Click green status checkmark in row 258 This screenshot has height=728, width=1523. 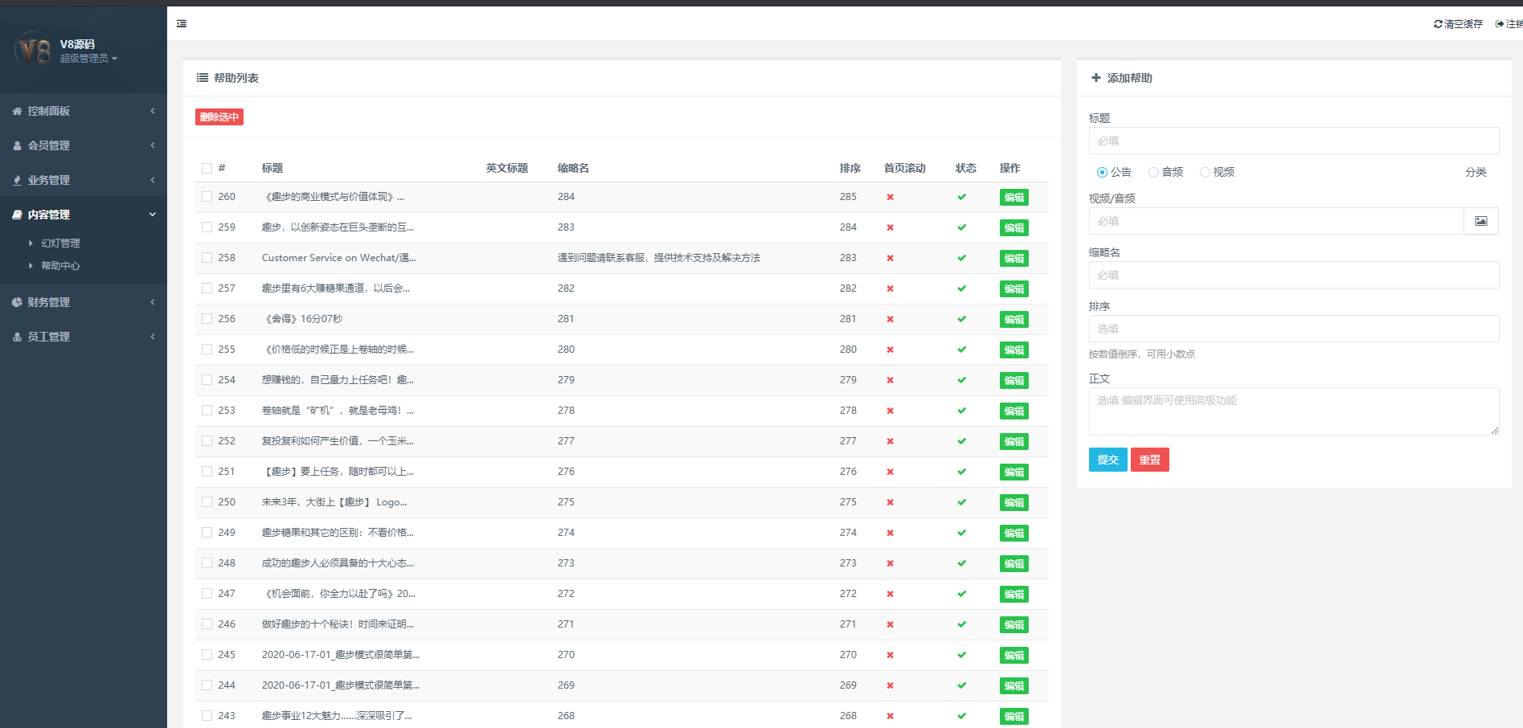(x=961, y=258)
